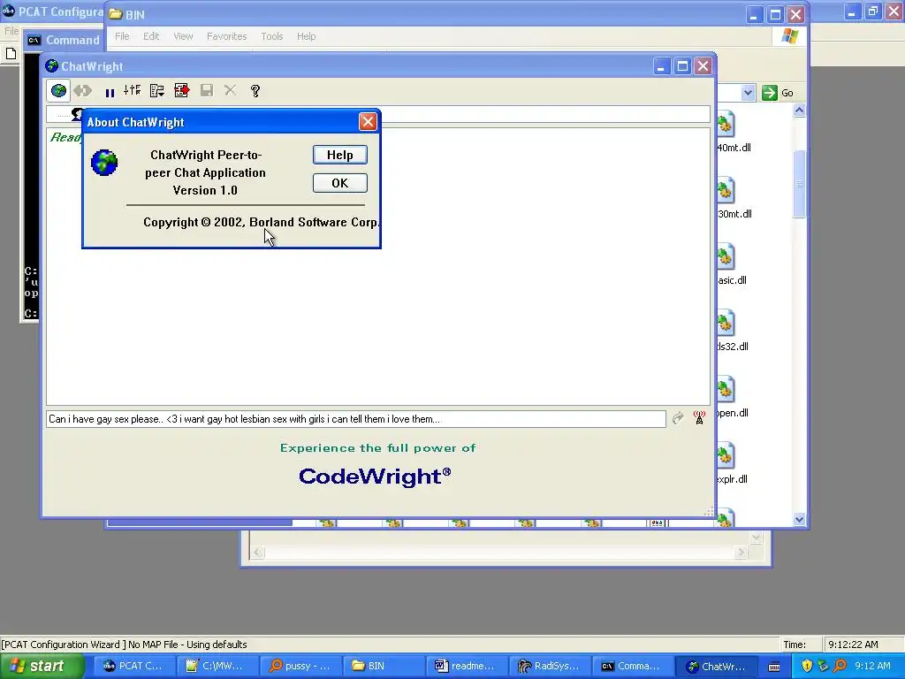
Task: Click the Command window title bar
Action: click(x=64, y=40)
